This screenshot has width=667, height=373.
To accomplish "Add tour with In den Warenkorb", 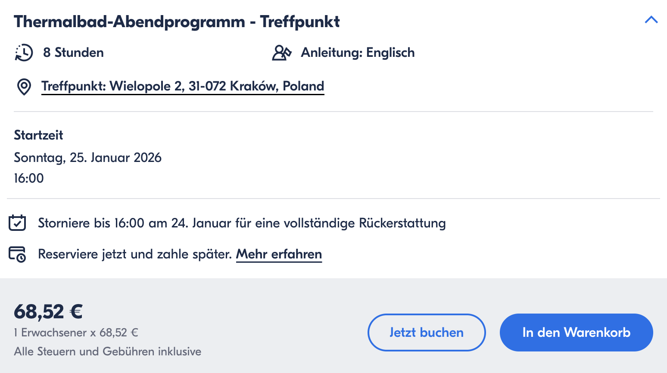I will 576,333.
